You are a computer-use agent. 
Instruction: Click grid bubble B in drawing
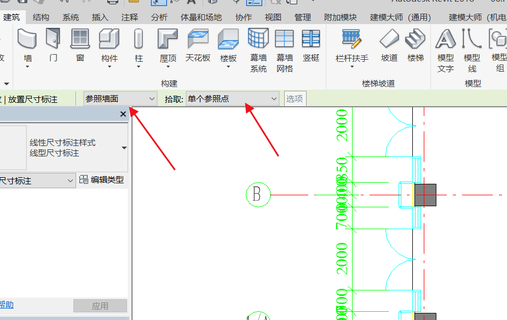pos(258,194)
